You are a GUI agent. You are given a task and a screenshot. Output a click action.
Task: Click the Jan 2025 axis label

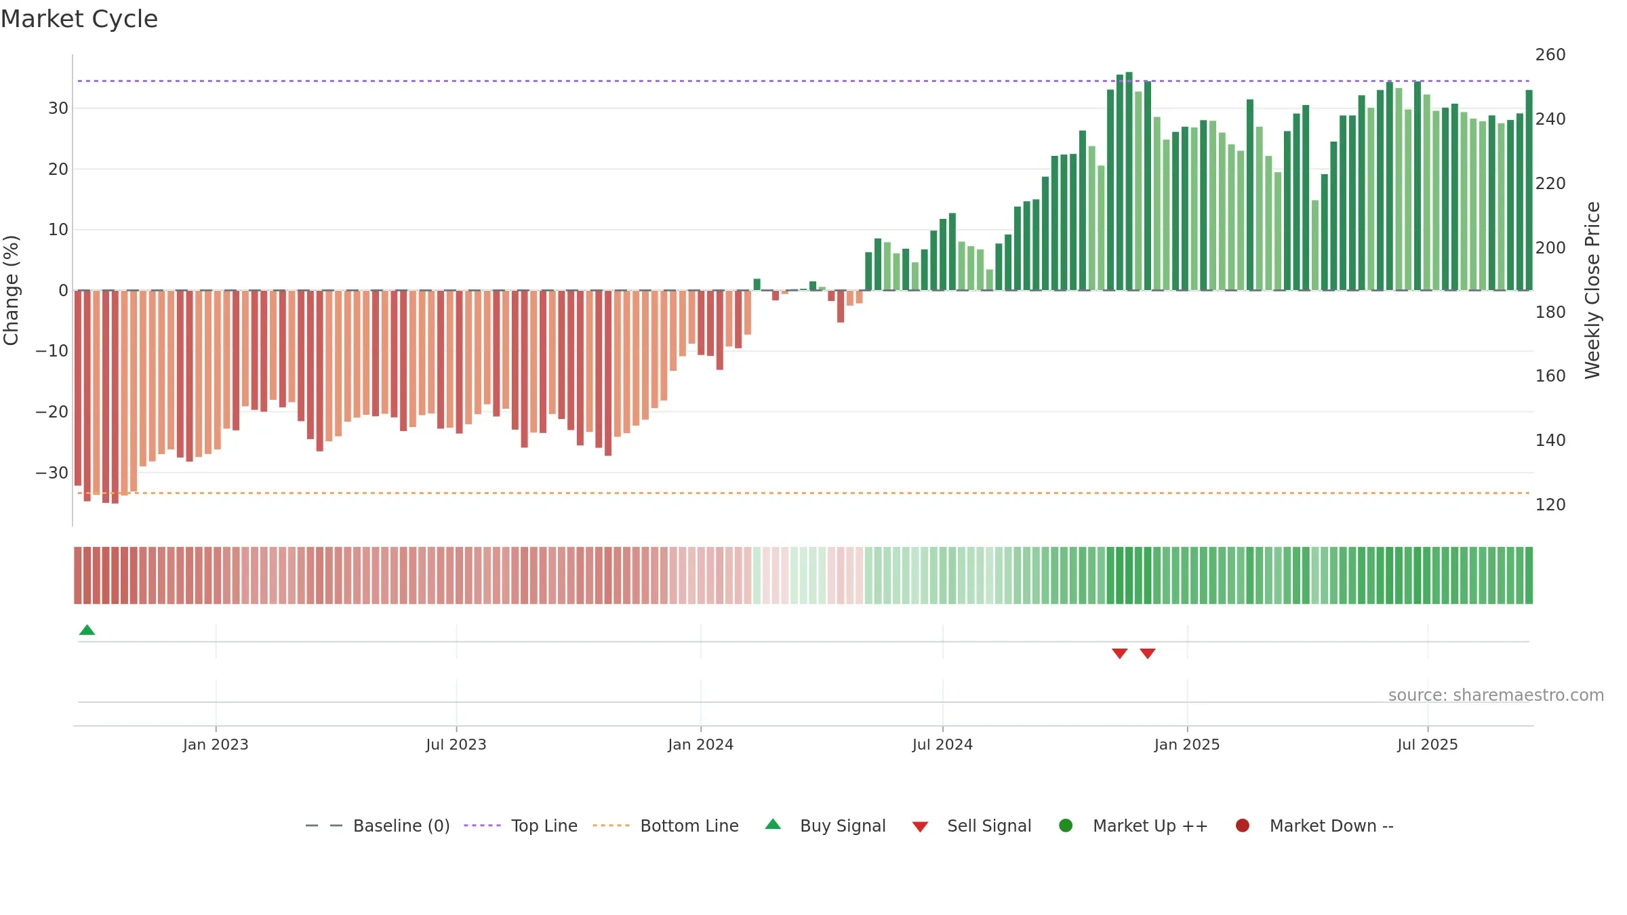[1187, 745]
